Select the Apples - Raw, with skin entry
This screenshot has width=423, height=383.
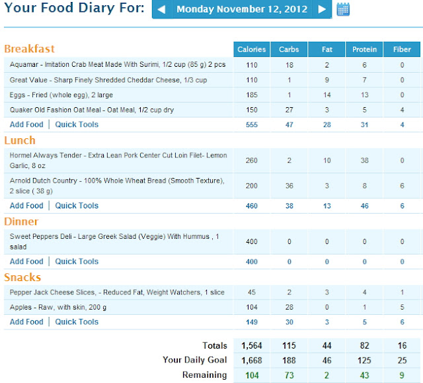(x=58, y=308)
